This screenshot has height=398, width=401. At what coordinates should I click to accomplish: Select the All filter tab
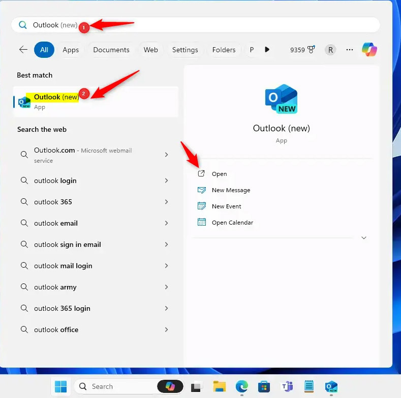(44, 50)
